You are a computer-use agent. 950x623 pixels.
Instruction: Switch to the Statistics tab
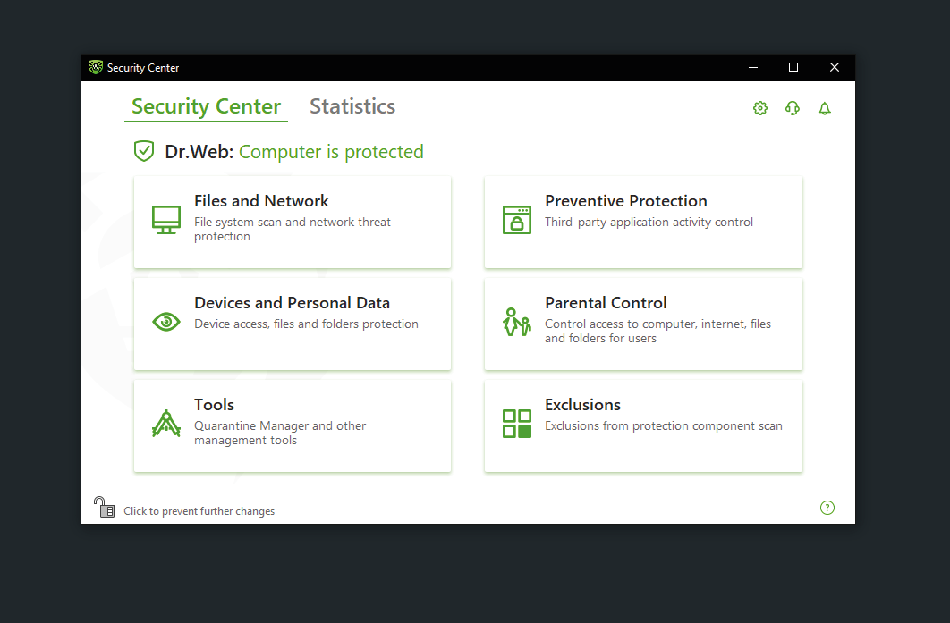(352, 106)
